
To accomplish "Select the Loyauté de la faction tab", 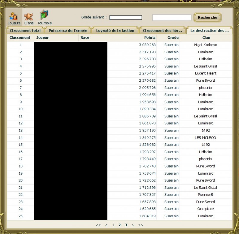I will click(x=116, y=30).
